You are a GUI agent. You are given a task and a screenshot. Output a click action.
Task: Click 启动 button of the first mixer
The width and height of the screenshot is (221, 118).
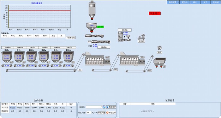(108, 57)
